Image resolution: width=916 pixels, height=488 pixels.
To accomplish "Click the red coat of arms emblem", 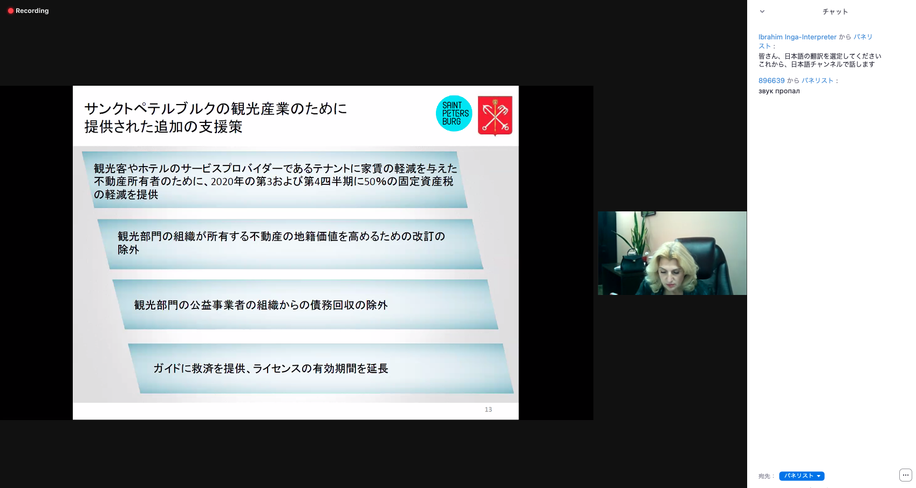I will tap(495, 115).
